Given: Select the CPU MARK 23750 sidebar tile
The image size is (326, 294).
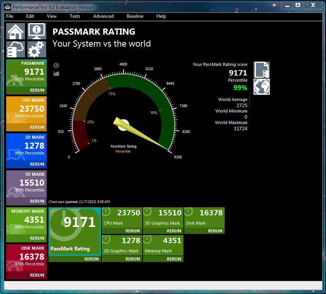Looking at the screenshot, I should click(27, 110).
